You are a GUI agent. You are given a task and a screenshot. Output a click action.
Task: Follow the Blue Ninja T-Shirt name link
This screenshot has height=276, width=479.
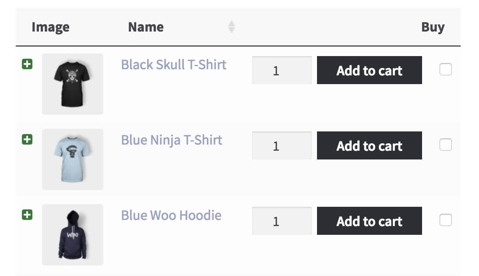[171, 140]
